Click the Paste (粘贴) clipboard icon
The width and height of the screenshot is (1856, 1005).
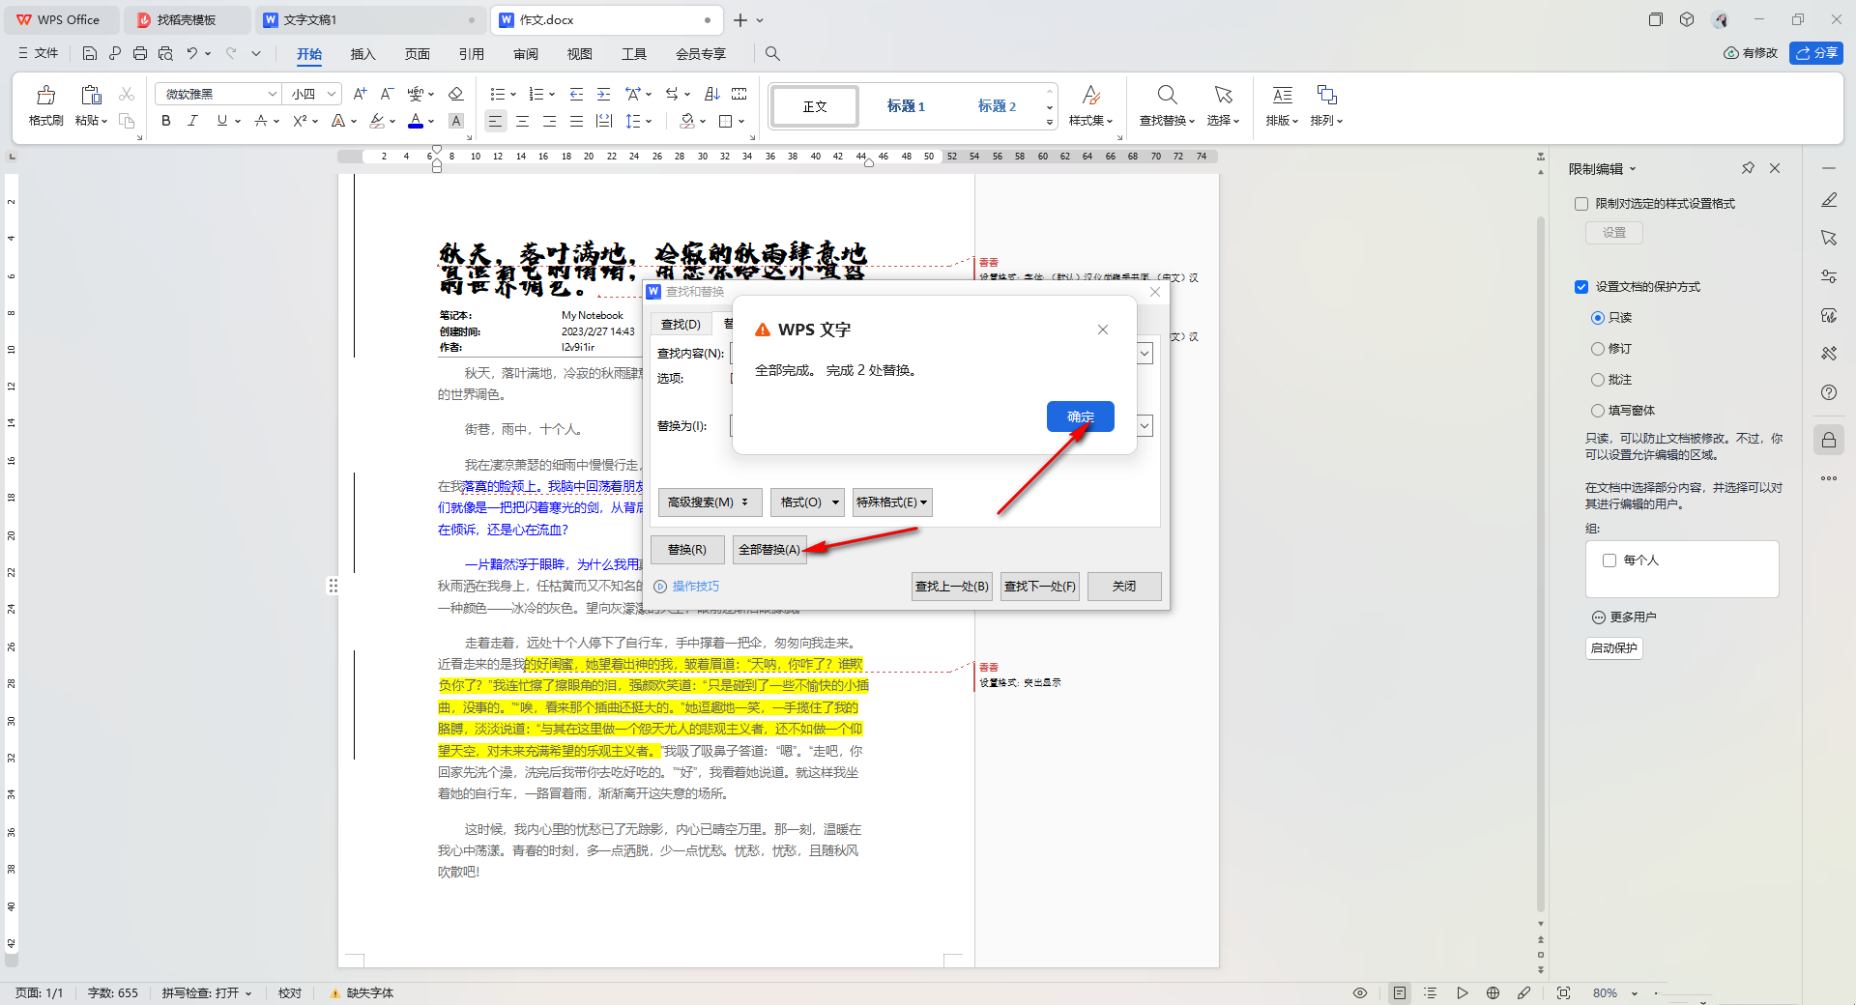coord(91,95)
